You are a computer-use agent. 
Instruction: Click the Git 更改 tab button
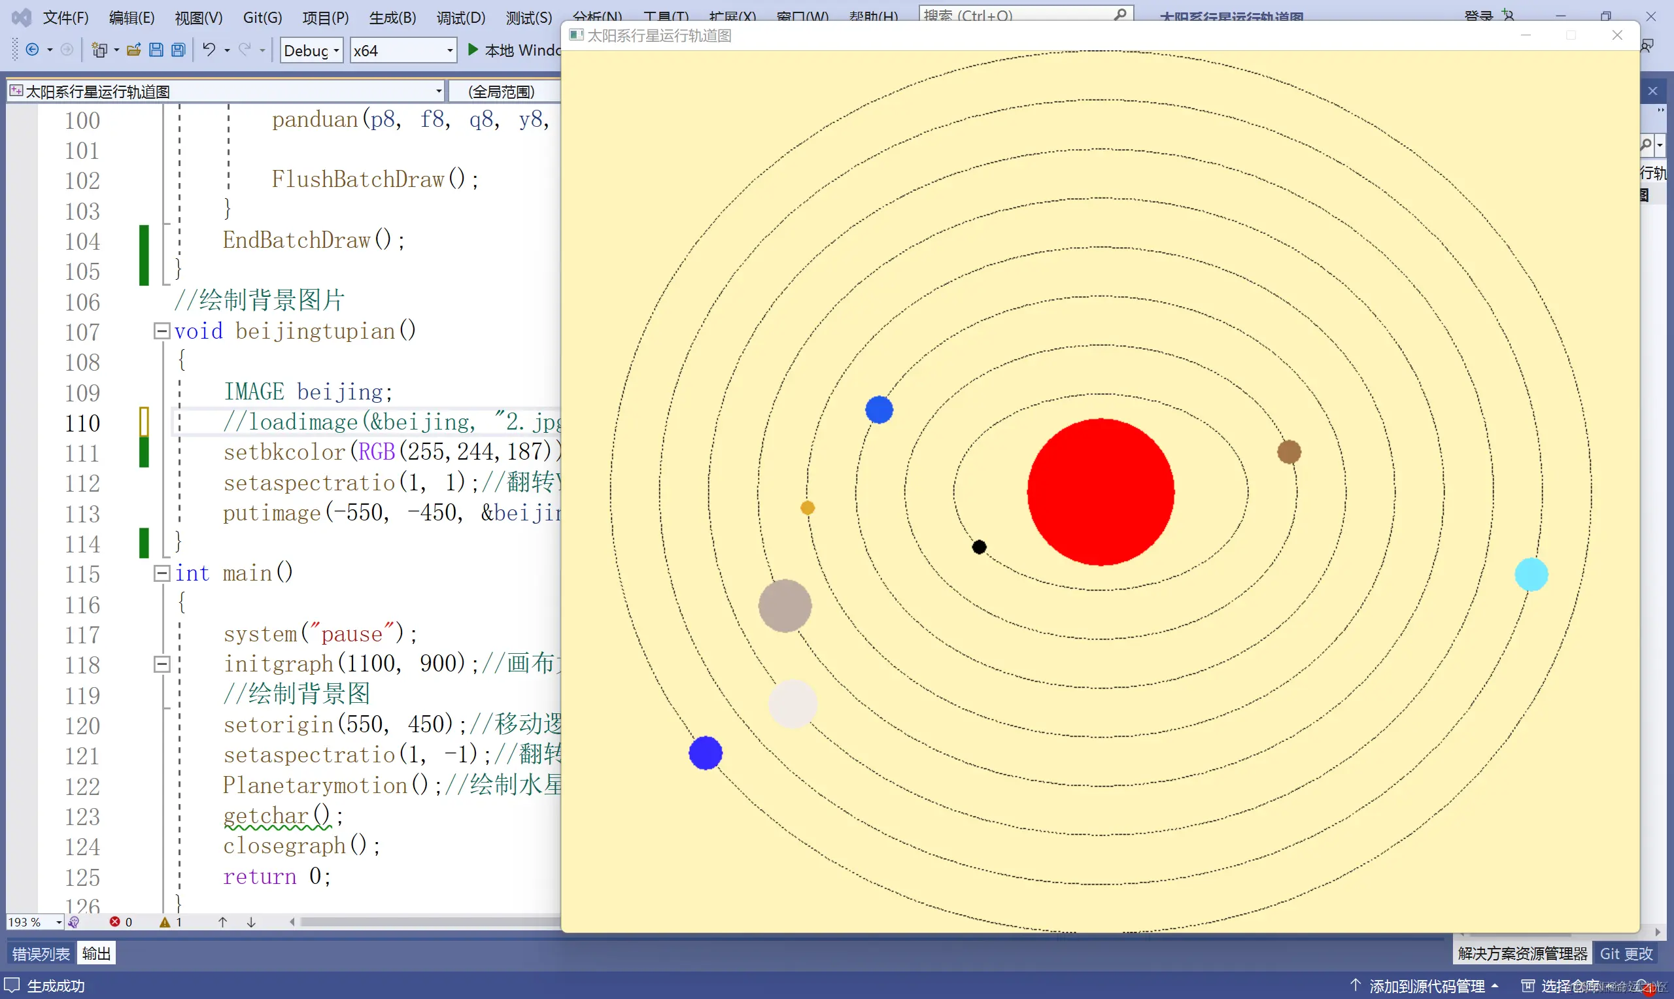coord(1626,954)
